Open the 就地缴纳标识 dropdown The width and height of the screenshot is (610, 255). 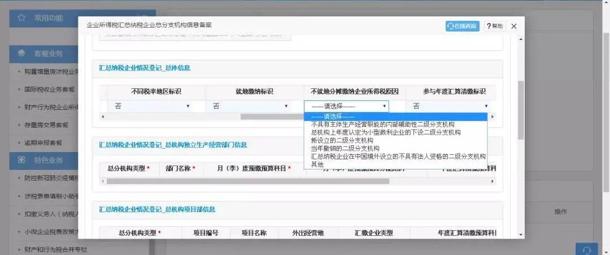coord(249,106)
